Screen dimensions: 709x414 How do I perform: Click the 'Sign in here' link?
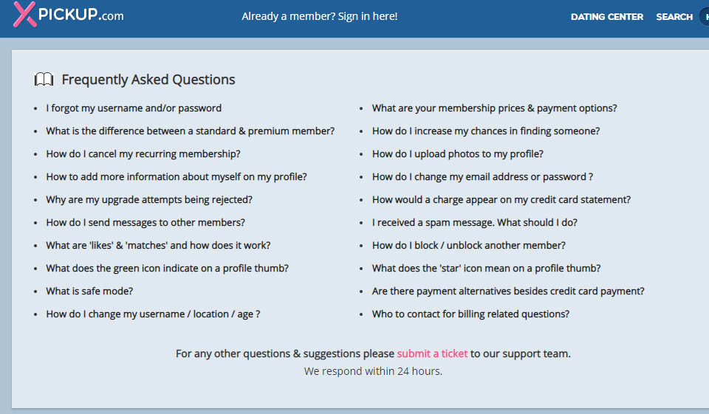[x=367, y=16]
